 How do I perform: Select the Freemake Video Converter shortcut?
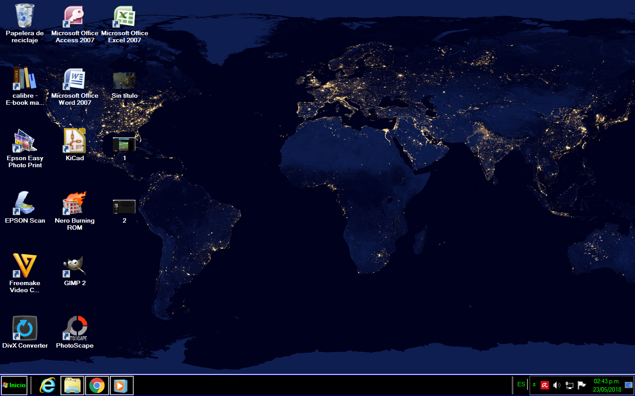coord(25,273)
